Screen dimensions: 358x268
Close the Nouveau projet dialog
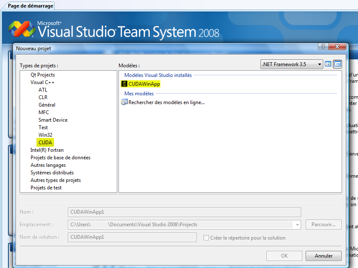coord(337,47)
